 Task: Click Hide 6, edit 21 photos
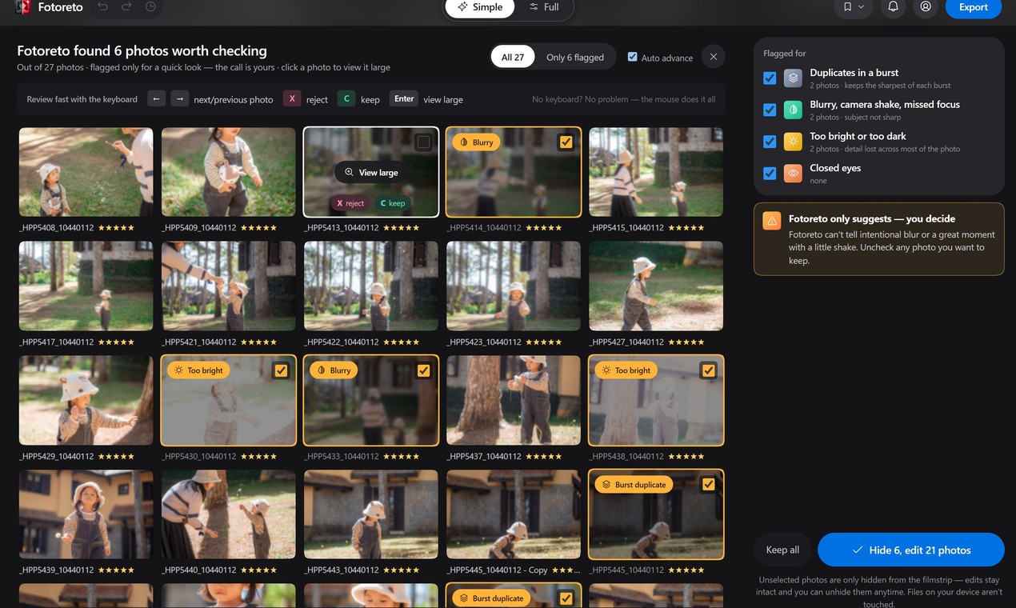coord(911,550)
